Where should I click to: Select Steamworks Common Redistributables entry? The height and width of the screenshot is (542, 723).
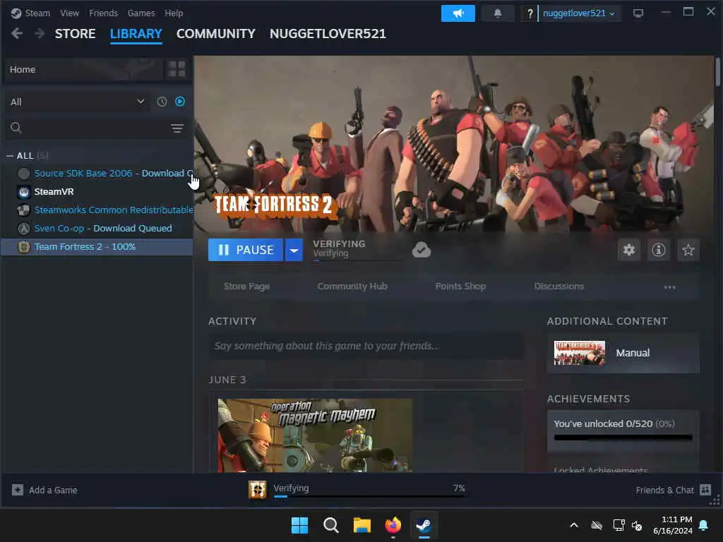point(97,210)
